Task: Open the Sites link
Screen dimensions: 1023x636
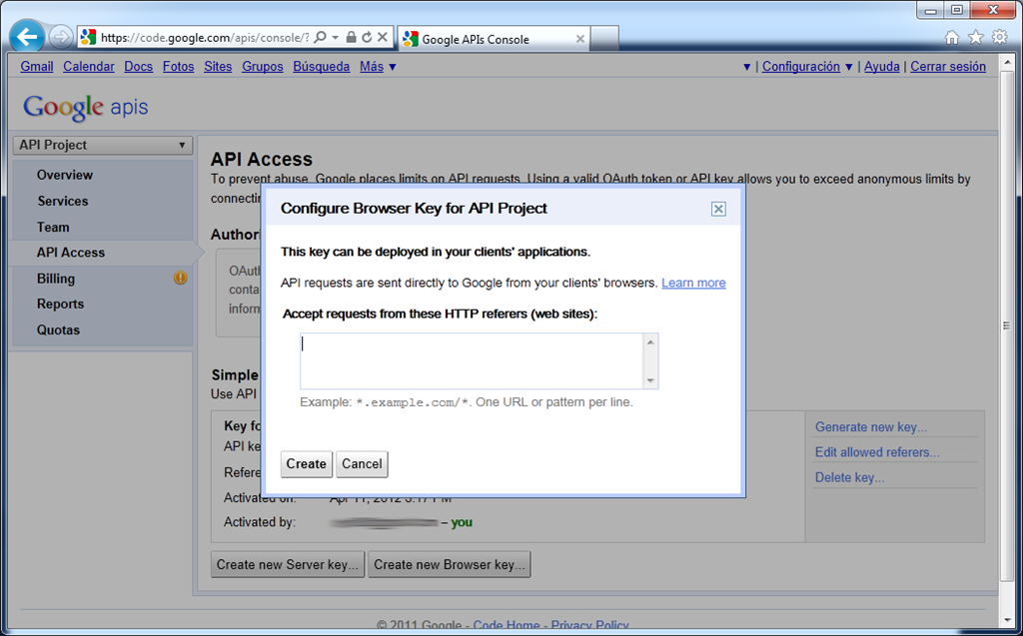Action: [218, 67]
